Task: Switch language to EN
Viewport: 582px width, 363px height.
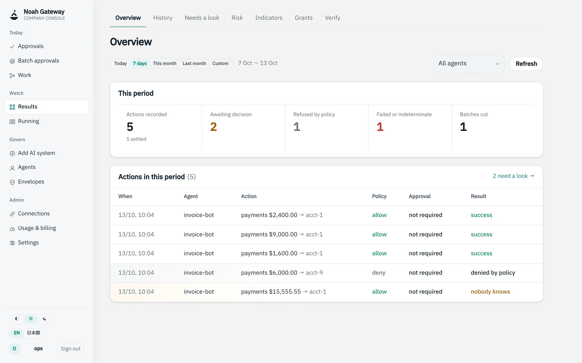Action: 17,333
